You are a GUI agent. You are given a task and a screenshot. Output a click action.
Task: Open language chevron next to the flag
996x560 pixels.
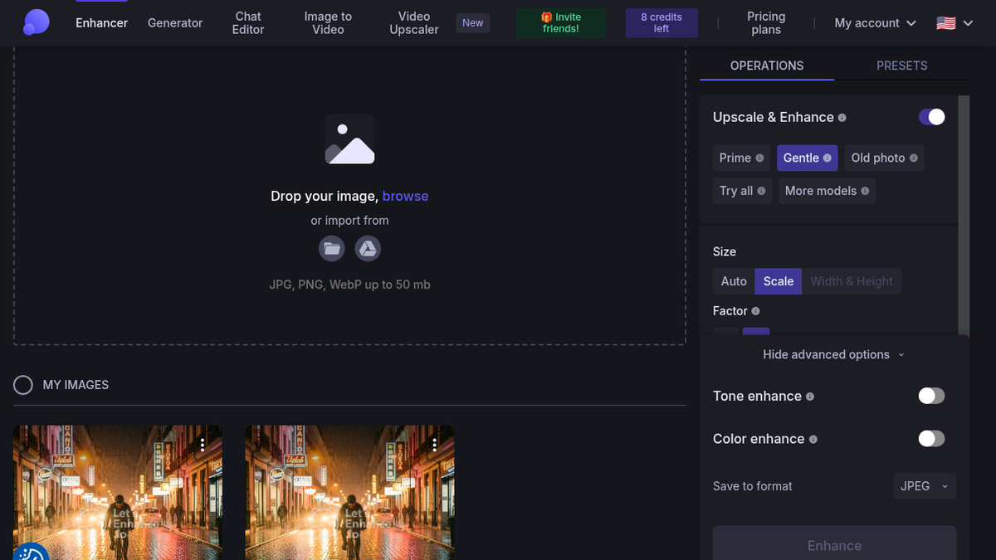(x=968, y=23)
